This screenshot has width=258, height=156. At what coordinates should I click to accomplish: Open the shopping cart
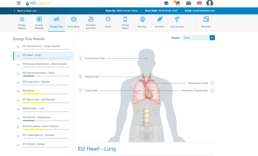tap(177, 3)
